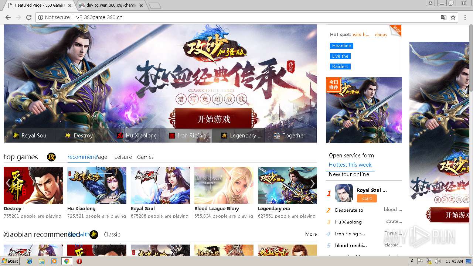The height and width of the screenshot is (266, 473).
Task: Click Desperate to in ranking list
Action: point(349,210)
